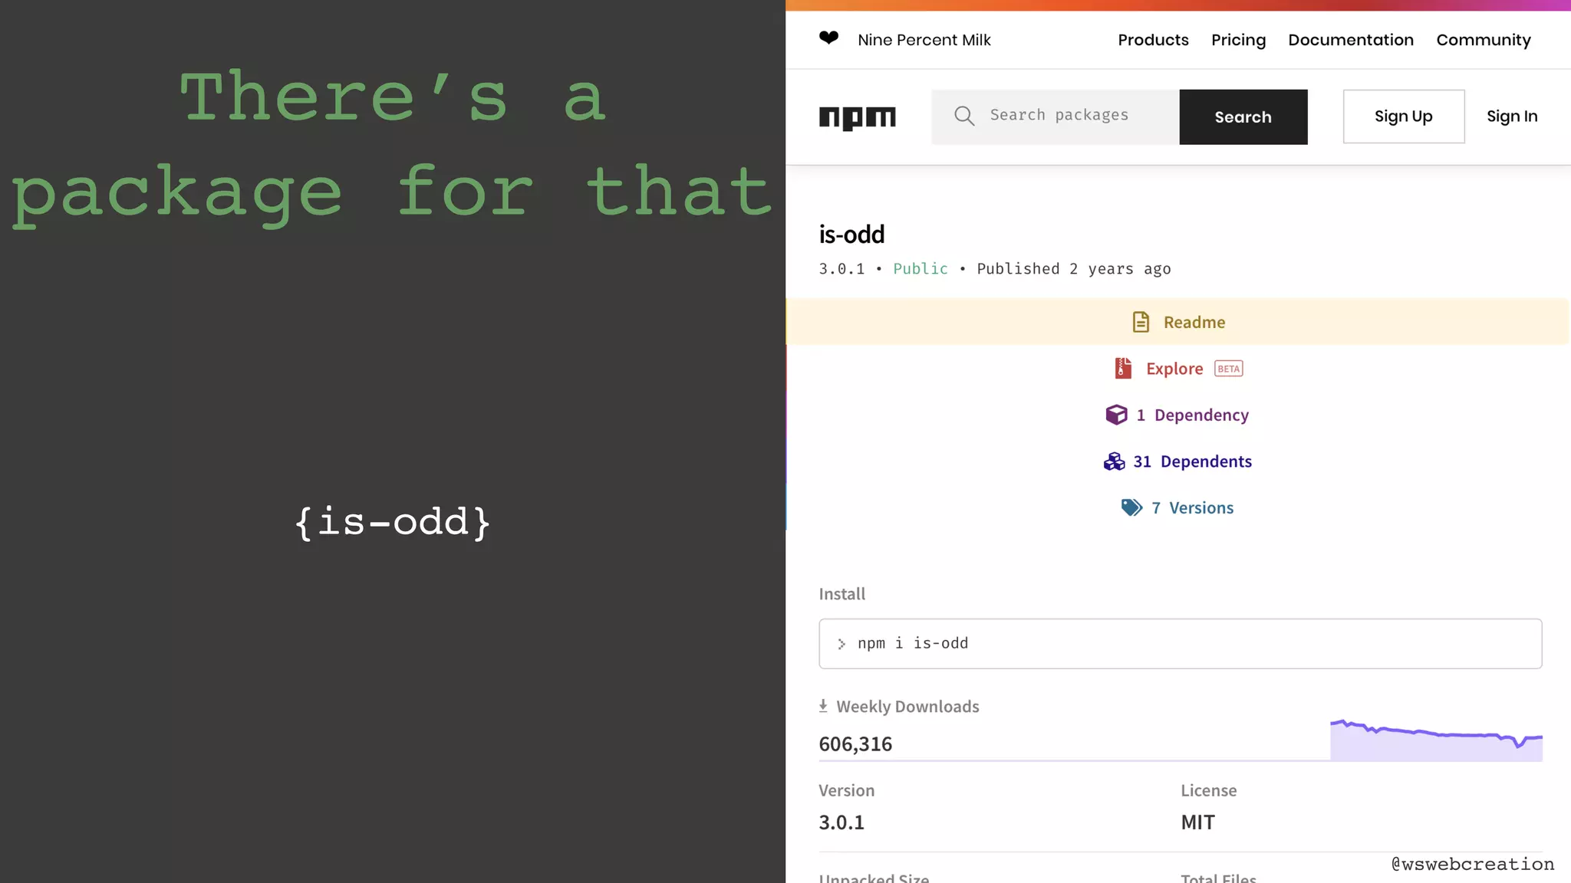Viewport: 1571px width, 883px height.
Task: Open the Community menu
Action: (1483, 40)
